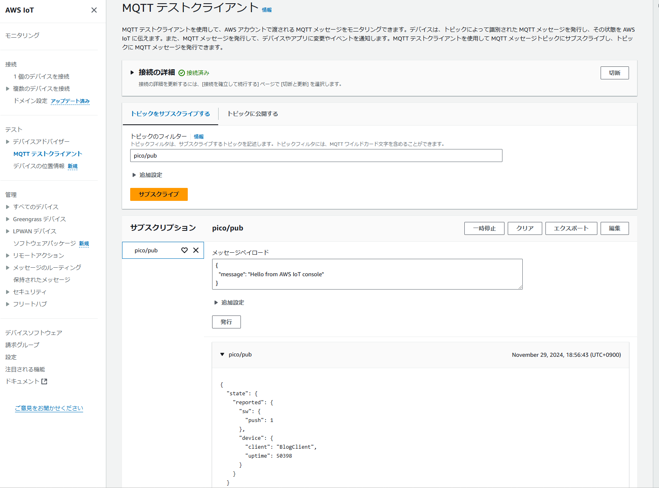Expand リモートアクション menu

[7, 256]
